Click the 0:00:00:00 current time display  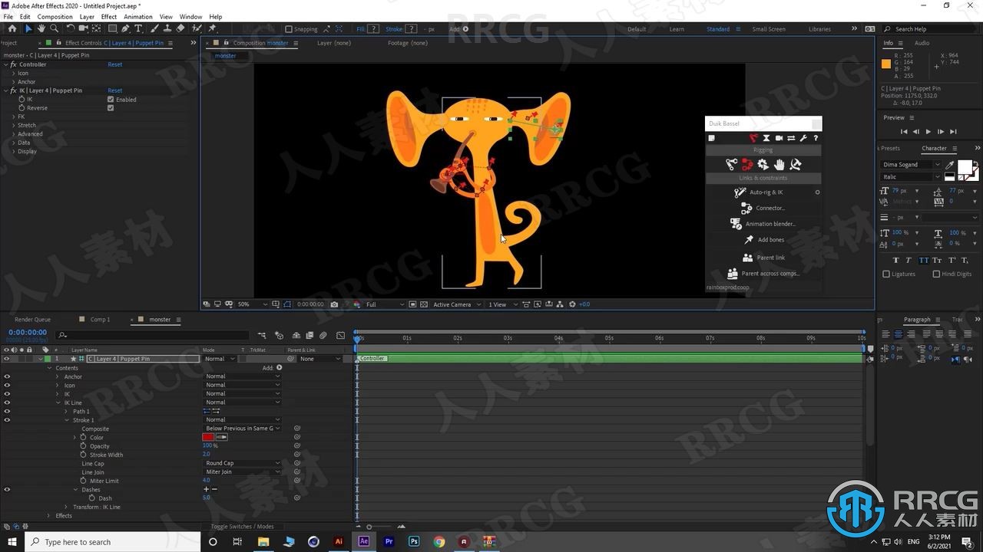(x=27, y=332)
